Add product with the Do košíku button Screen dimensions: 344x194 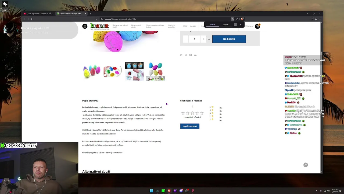click(x=229, y=39)
